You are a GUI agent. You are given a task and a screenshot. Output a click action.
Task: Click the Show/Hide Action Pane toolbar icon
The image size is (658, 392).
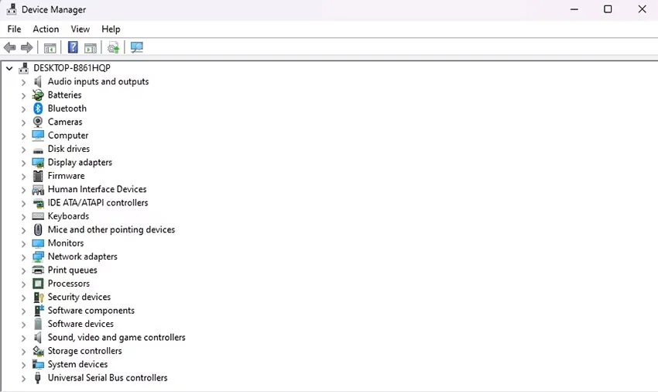(91, 48)
